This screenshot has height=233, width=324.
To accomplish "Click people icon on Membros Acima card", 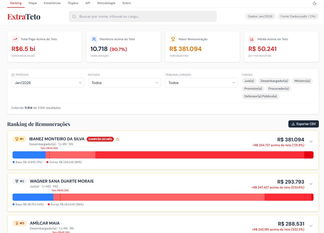I will pyautogui.click(x=94, y=39).
